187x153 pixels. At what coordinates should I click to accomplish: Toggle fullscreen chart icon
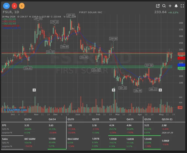(x=182, y=6)
